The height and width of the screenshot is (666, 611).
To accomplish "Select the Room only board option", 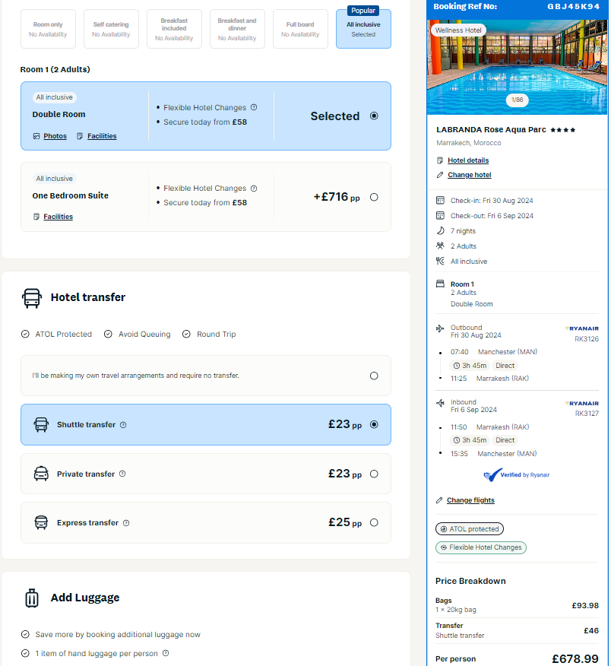I will [48, 29].
